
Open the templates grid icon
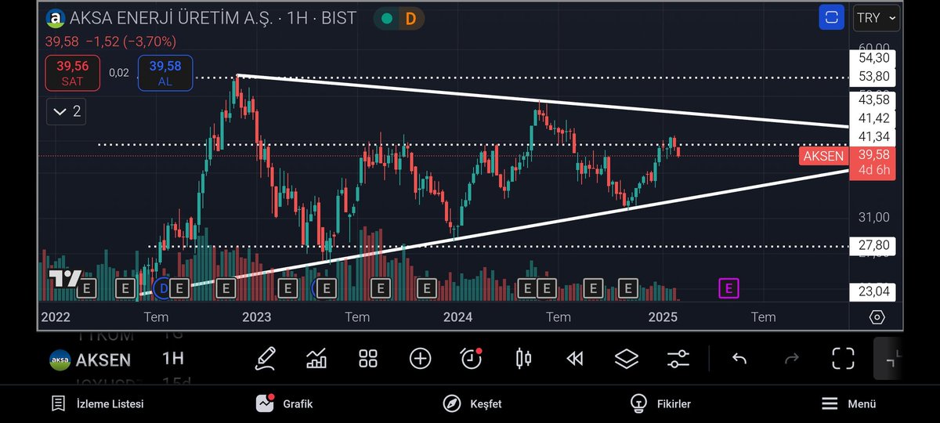368,359
